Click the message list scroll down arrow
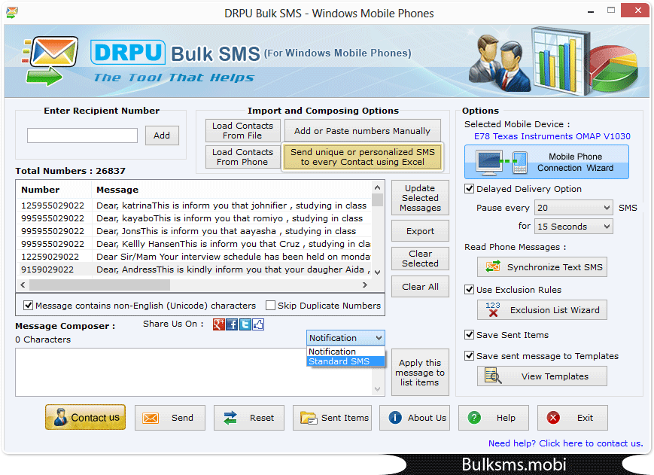This screenshot has width=654, height=475. point(378,273)
